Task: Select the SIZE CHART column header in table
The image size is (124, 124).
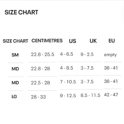Action: 15,41
